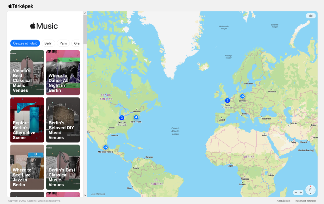
Task: Select the New York music pin
Action: click(x=136, y=117)
